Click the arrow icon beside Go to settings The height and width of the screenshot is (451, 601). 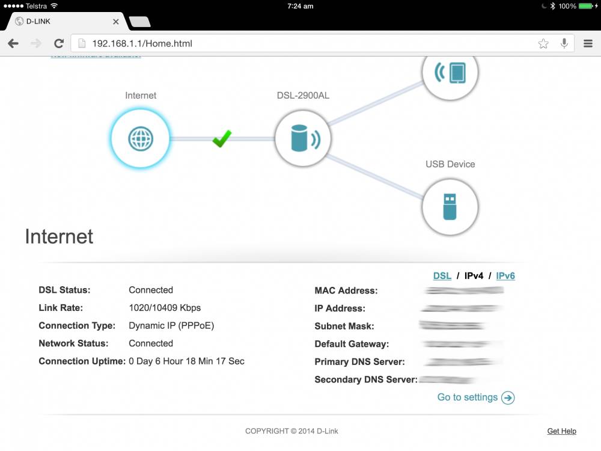(508, 397)
